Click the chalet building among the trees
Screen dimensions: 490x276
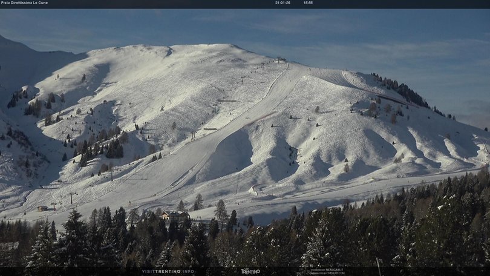172,215
